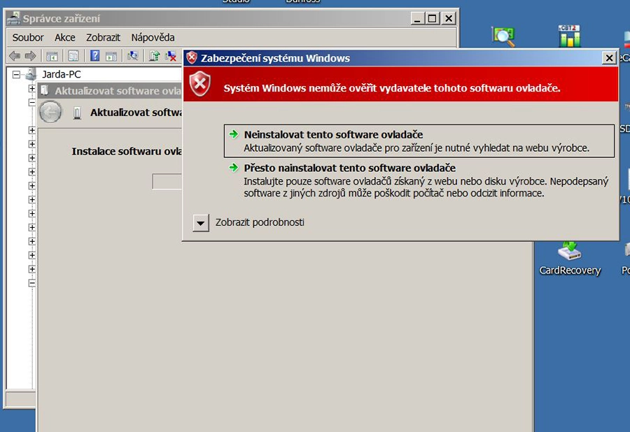Click the wizard title bar device icon
The width and height of the screenshot is (630, 432).
pos(45,91)
